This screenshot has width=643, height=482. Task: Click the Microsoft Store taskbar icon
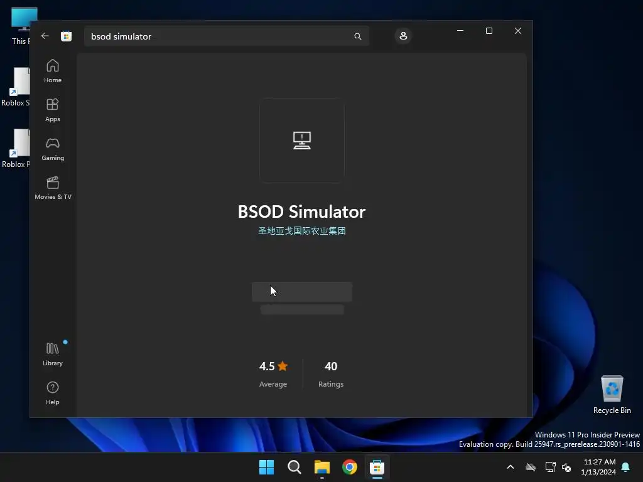click(x=377, y=467)
